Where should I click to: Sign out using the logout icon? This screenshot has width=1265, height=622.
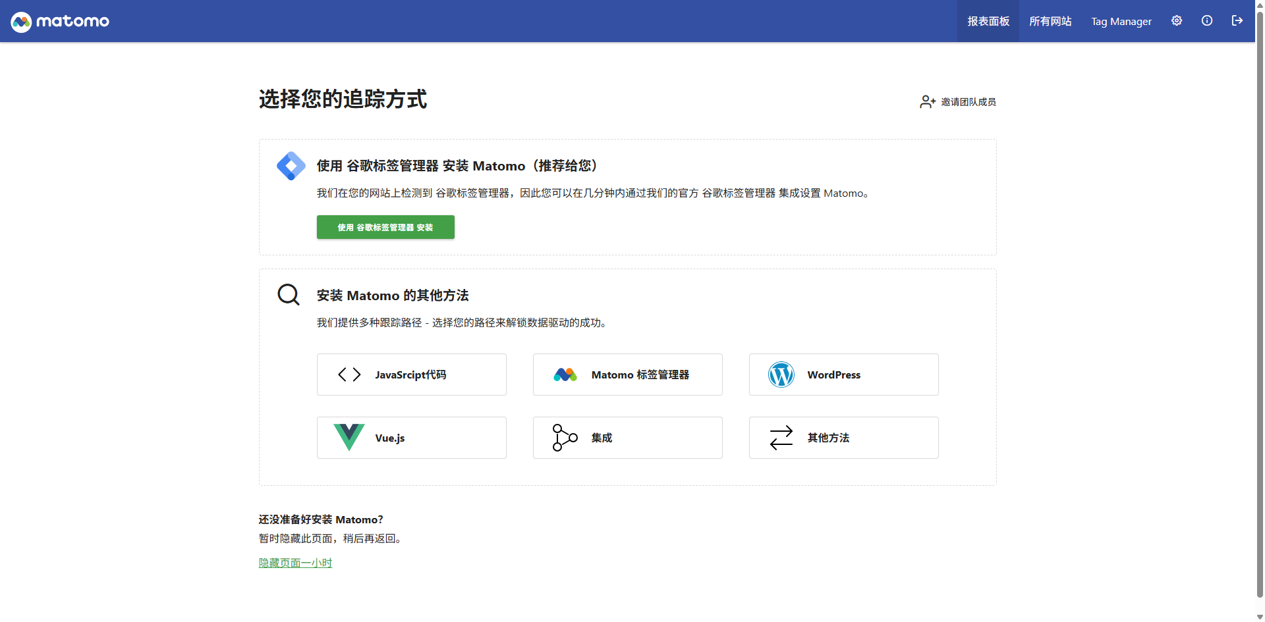(1237, 21)
